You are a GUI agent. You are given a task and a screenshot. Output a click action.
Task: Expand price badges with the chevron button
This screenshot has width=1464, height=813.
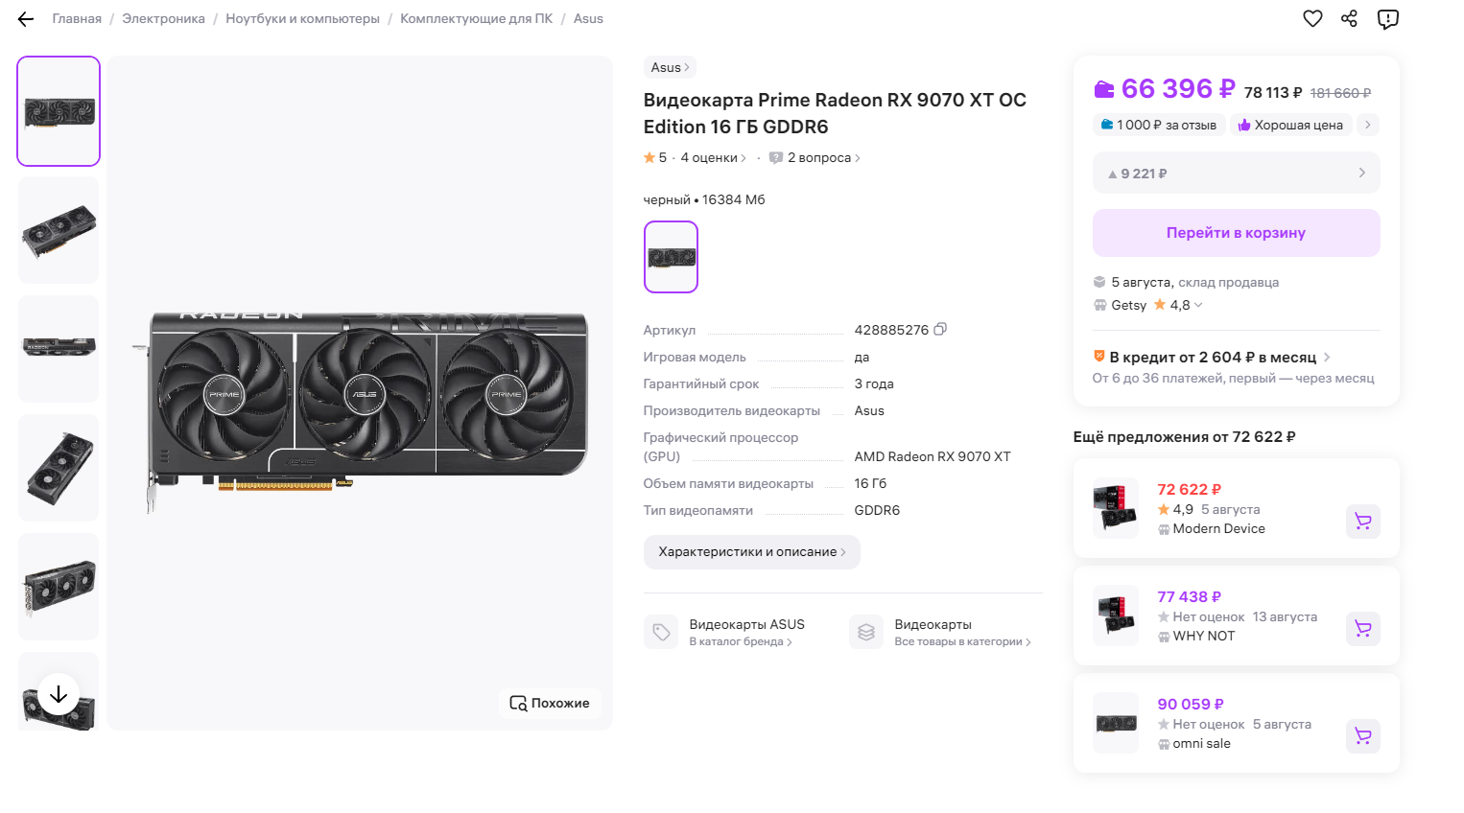click(1368, 125)
